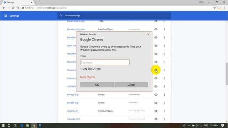
Task: Open netacad.com site link
Action: 74,119
